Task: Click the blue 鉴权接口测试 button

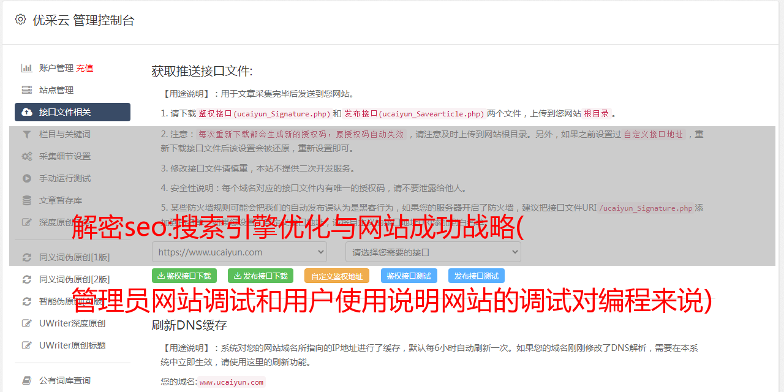Action: [409, 276]
